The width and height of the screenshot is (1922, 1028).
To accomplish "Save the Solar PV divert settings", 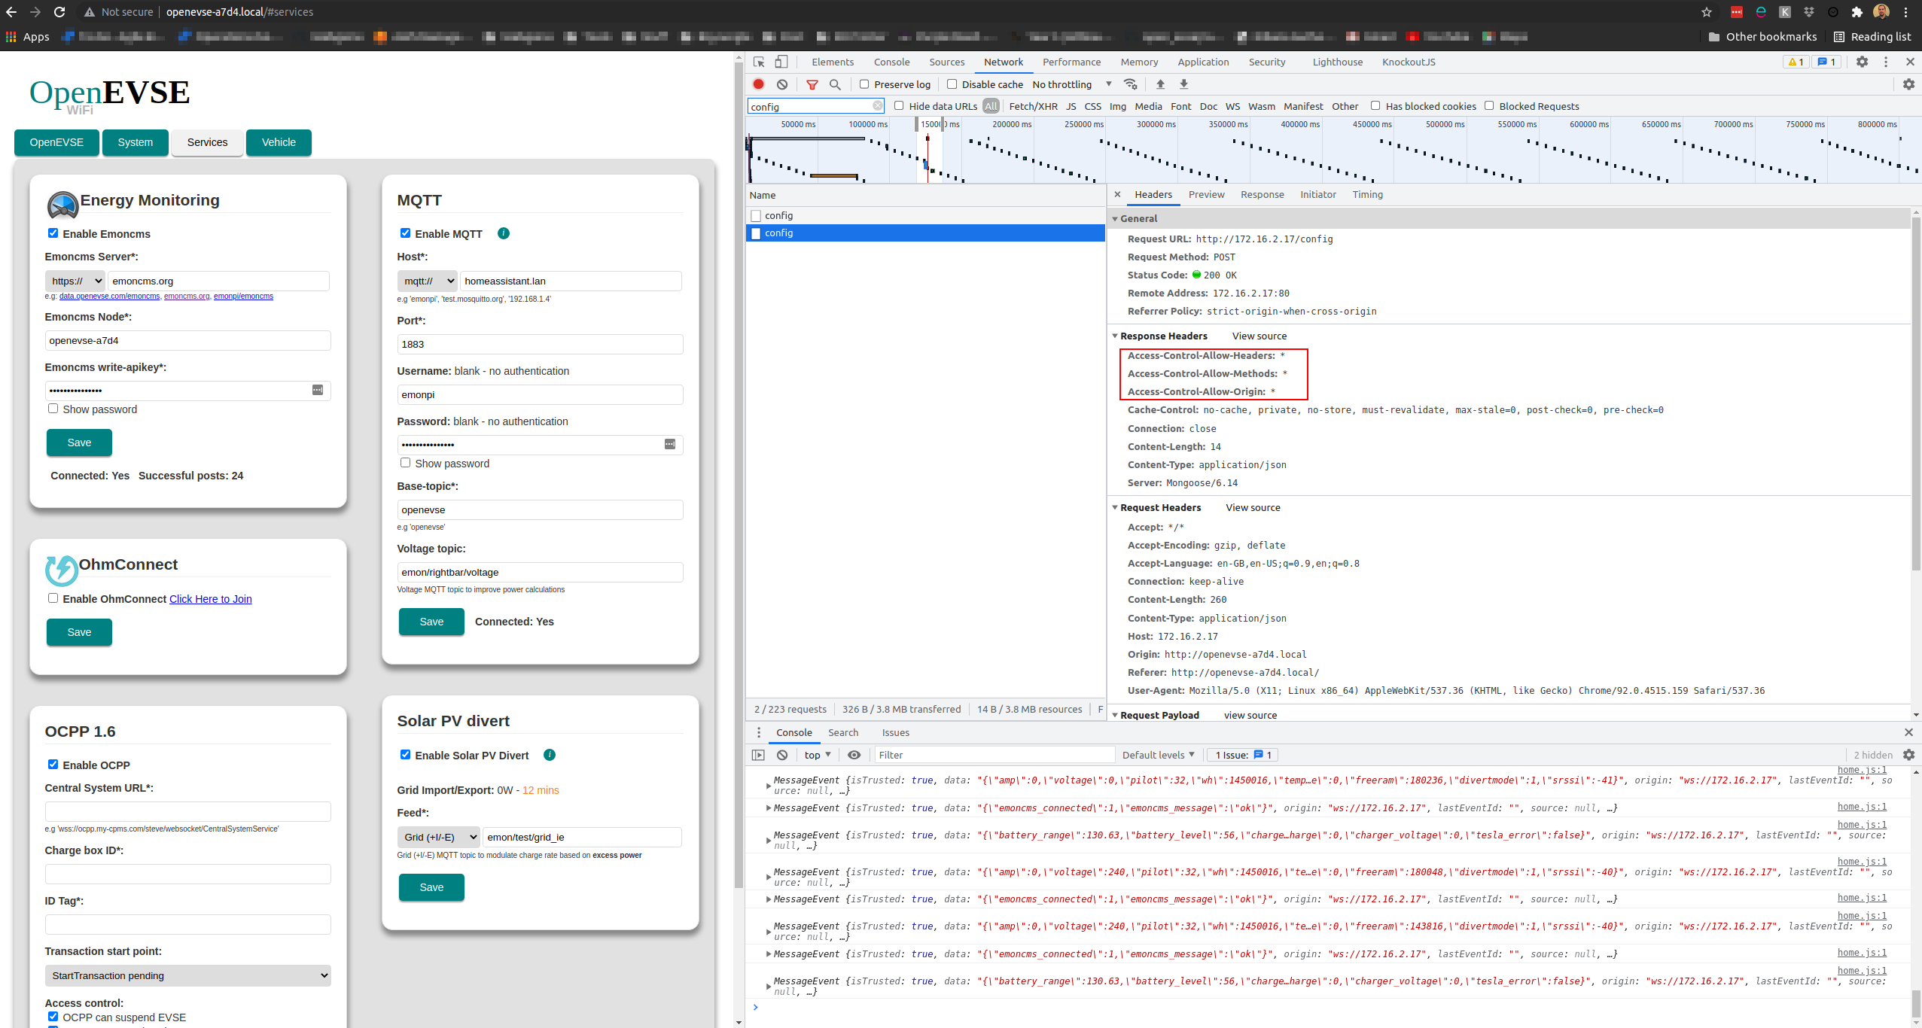I will tap(431, 887).
